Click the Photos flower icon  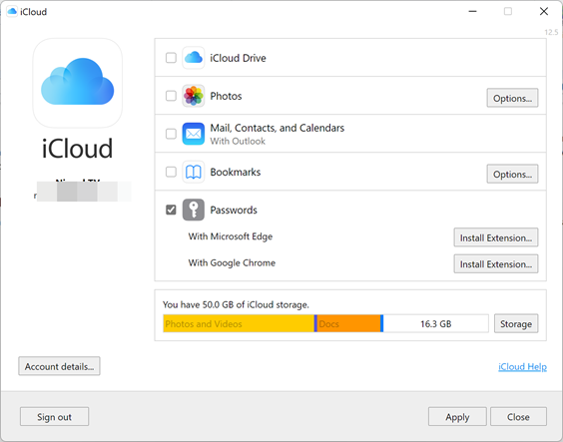pyautogui.click(x=194, y=96)
